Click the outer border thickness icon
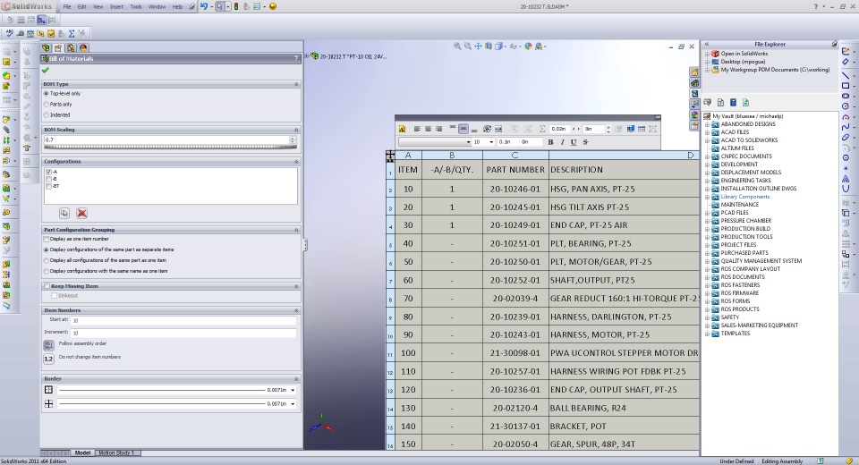Viewport: 859px width, 465px height. tap(48, 390)
